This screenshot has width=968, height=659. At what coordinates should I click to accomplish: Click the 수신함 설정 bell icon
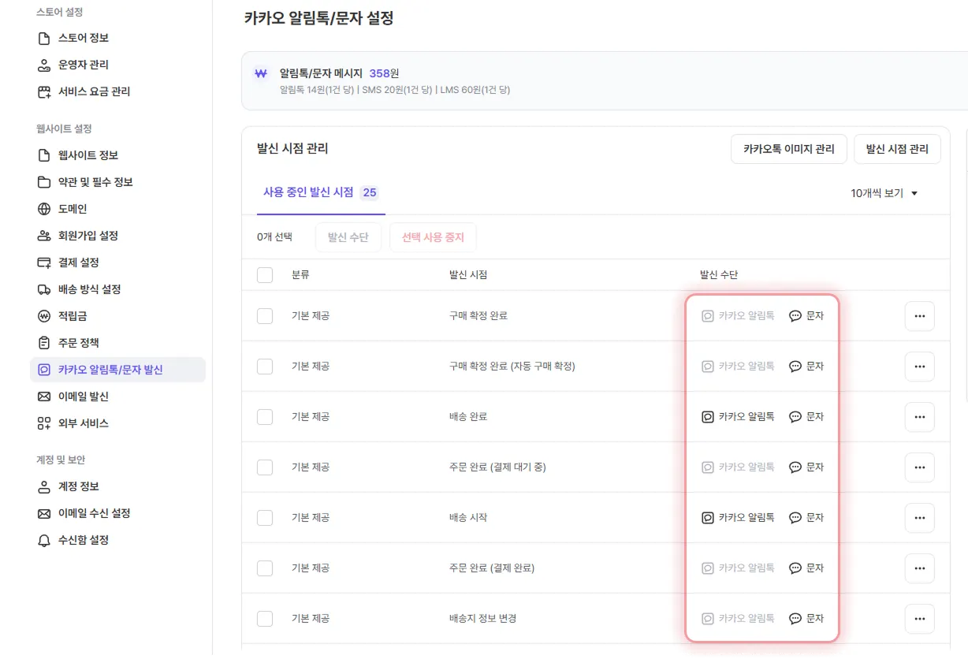[44, 540]
